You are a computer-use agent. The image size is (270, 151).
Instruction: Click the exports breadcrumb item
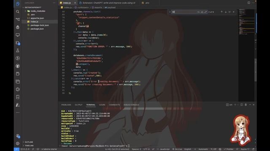click(97, 8)
